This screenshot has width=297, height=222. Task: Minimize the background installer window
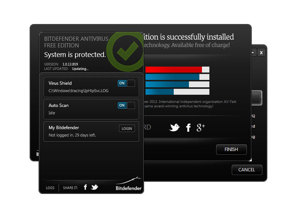tap(254, 53)
